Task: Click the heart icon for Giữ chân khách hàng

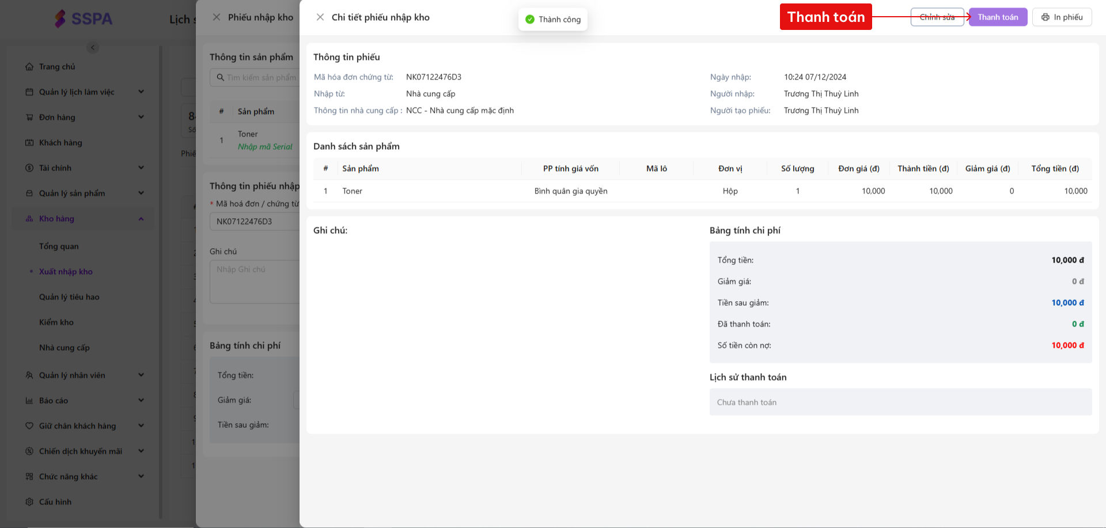Action: click(29, 426)
